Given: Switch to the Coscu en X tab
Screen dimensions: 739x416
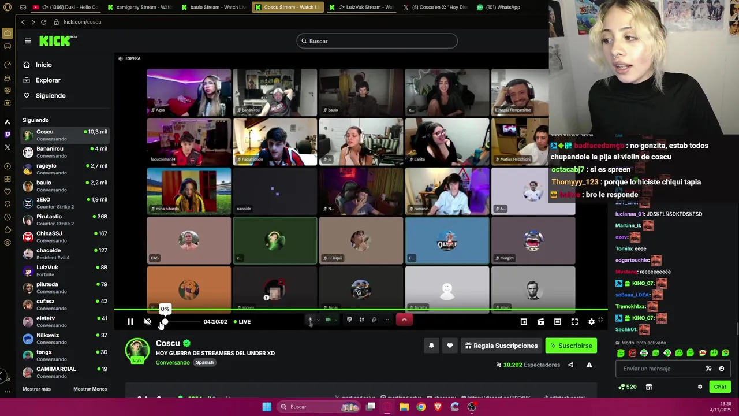Looking at the screenshot, I should tap(436, 7).
